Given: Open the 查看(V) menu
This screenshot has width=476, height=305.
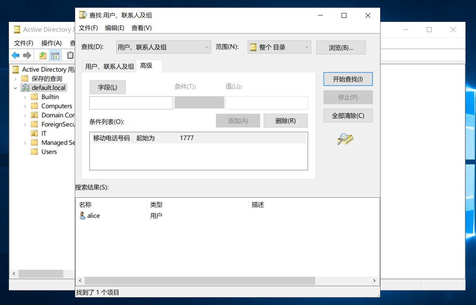Looking at the screenshot, I should pyautogui.click(x=141, y=28).
